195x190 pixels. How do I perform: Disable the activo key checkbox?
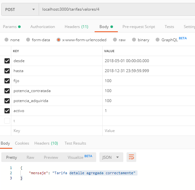pyautogui.click(x=7, y=111)
